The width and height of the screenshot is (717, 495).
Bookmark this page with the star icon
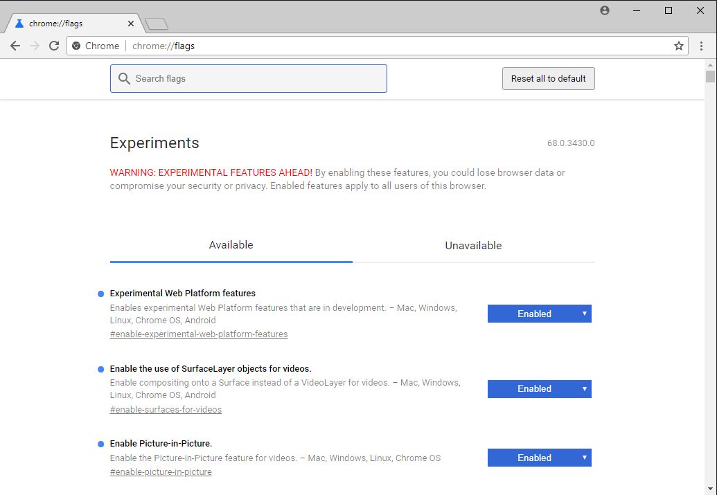(x=679, y=46)
